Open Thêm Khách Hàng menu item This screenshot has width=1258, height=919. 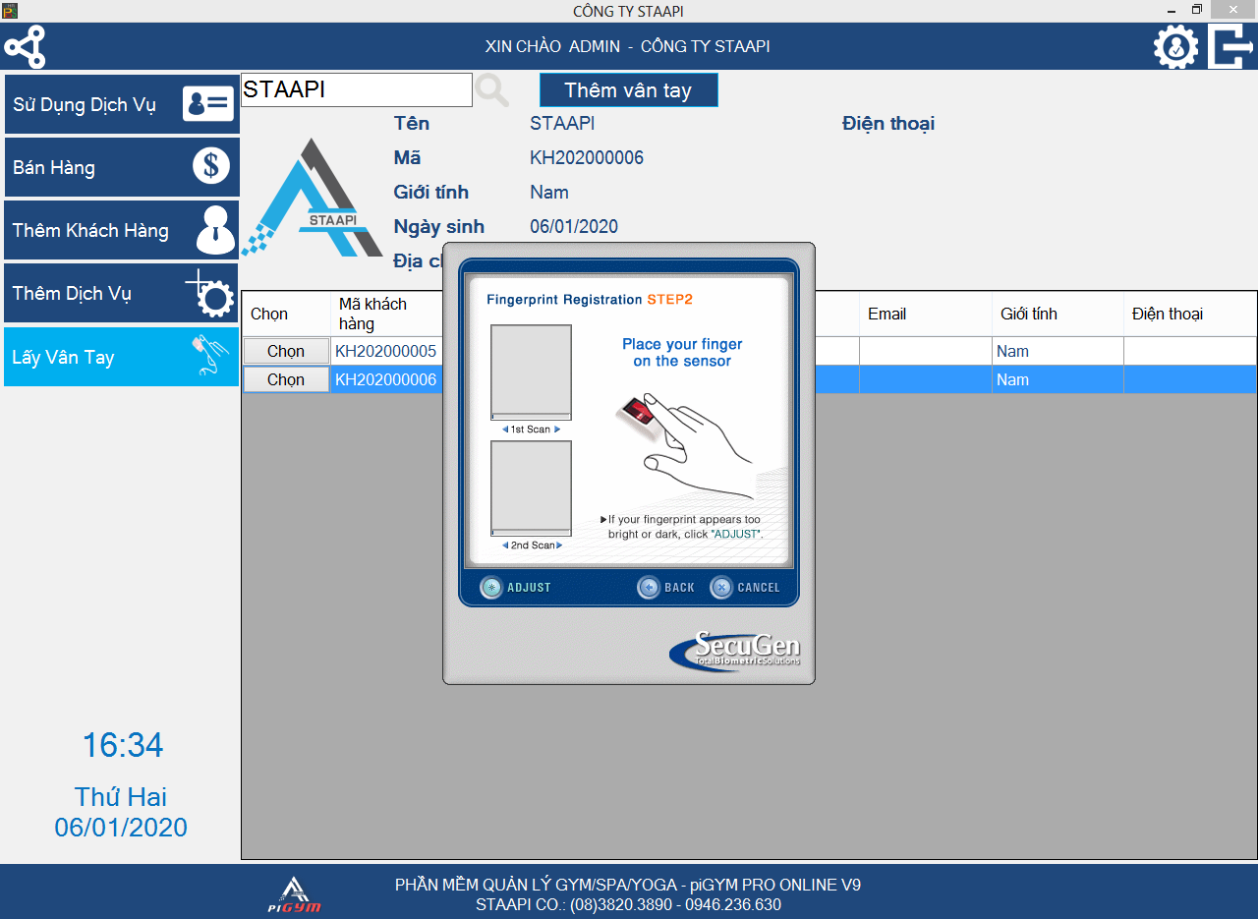point(122,230)
